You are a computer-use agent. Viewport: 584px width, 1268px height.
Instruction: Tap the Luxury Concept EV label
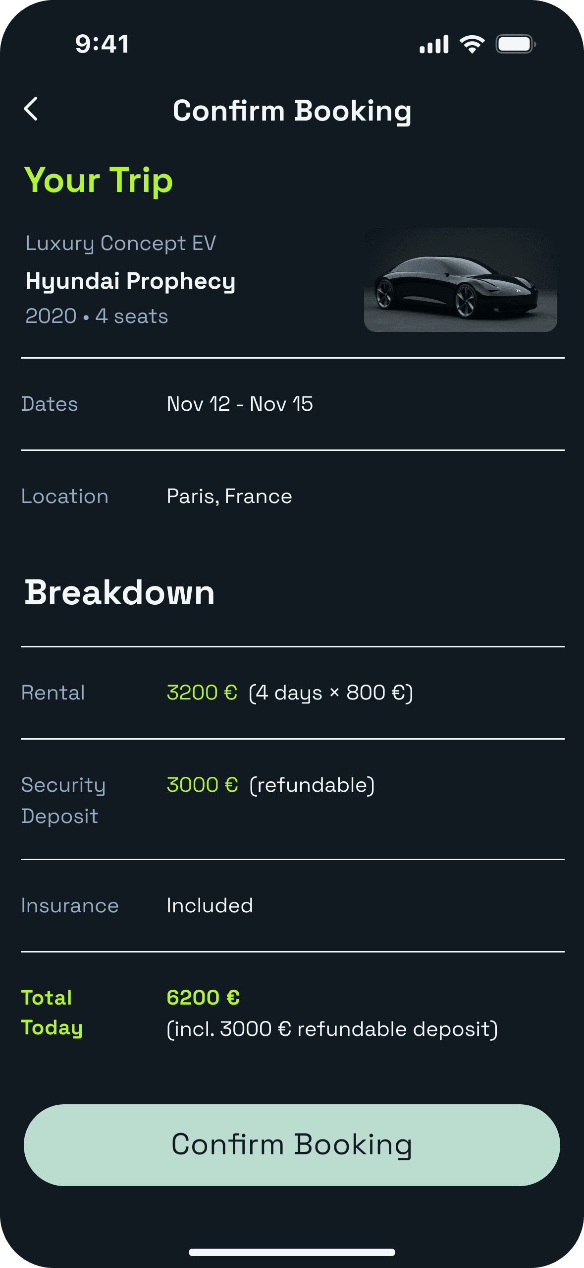[x=121, y=243]
